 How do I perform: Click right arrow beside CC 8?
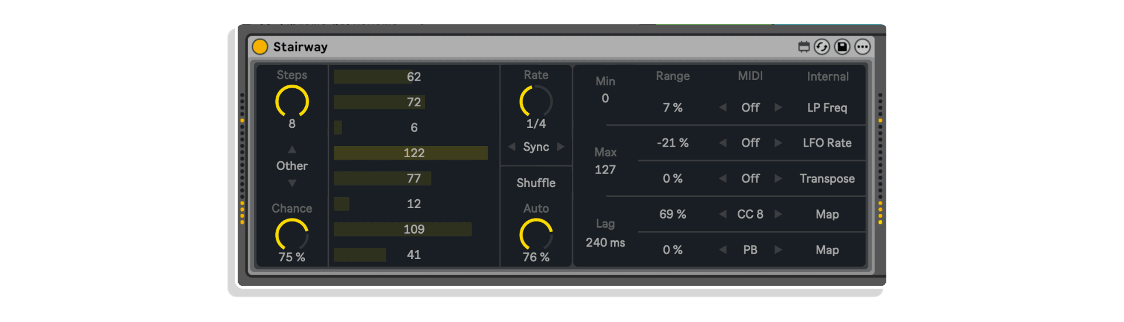tap(778, 214)
